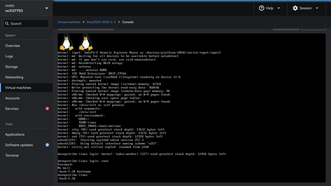Open the Overview page in sidebar

tap(13, 46)
